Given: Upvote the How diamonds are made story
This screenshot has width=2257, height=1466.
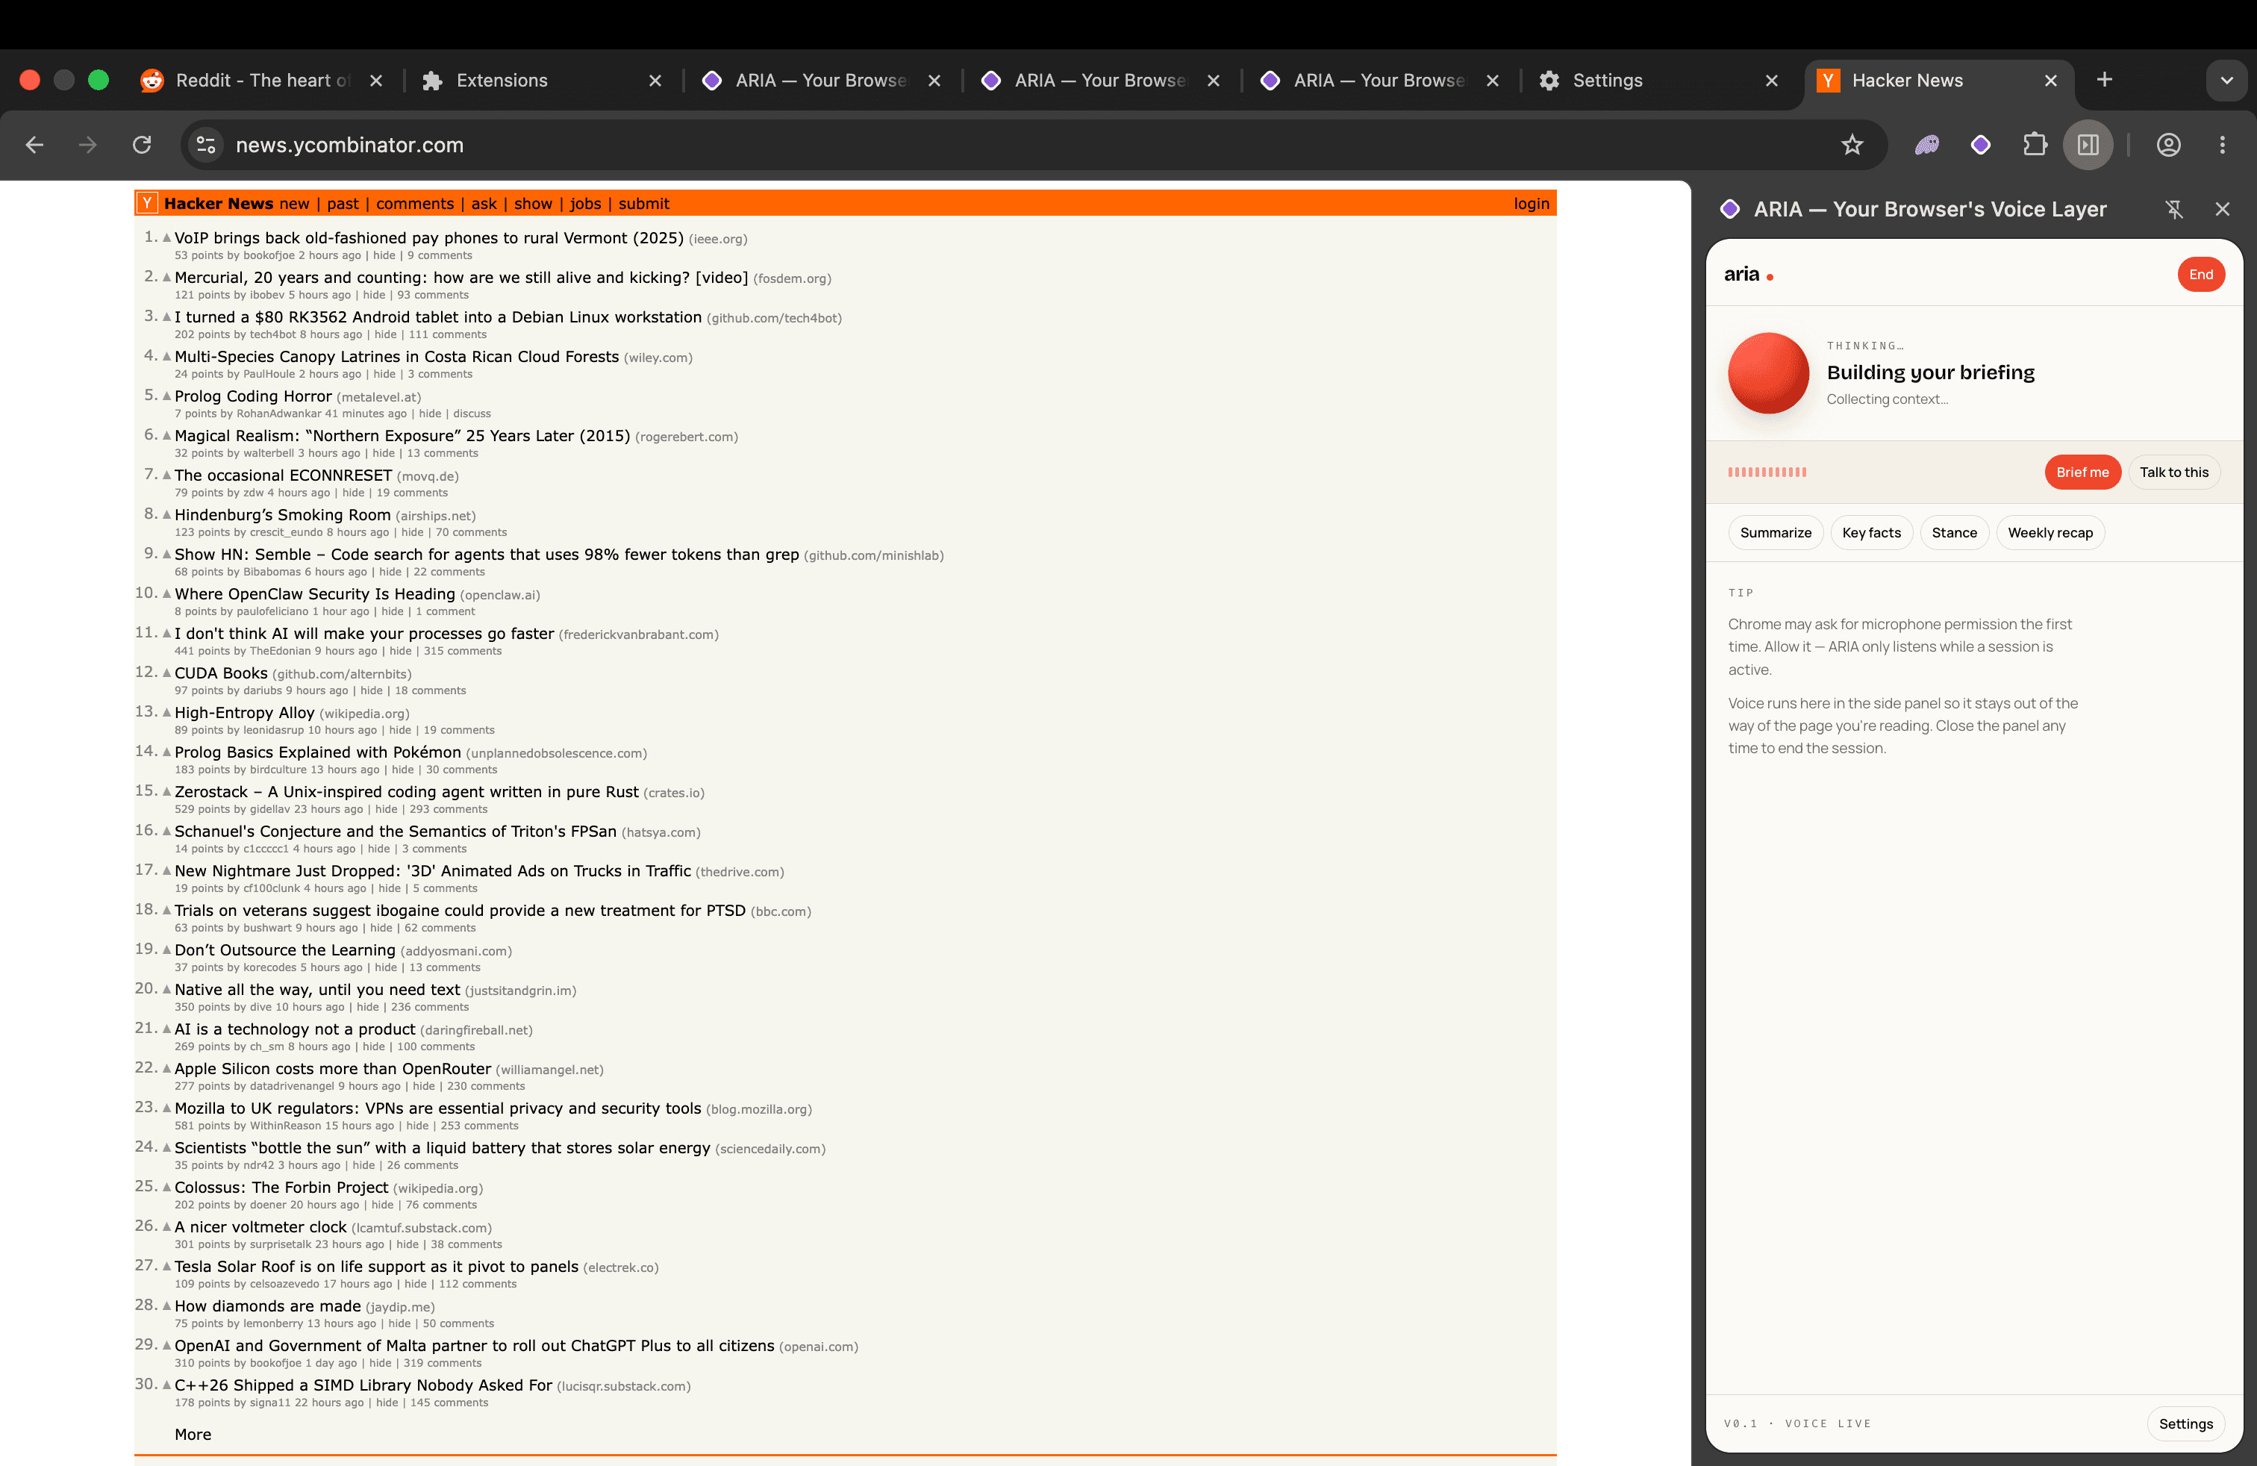Looking at the screenshot, I should tap(167, 1306).
